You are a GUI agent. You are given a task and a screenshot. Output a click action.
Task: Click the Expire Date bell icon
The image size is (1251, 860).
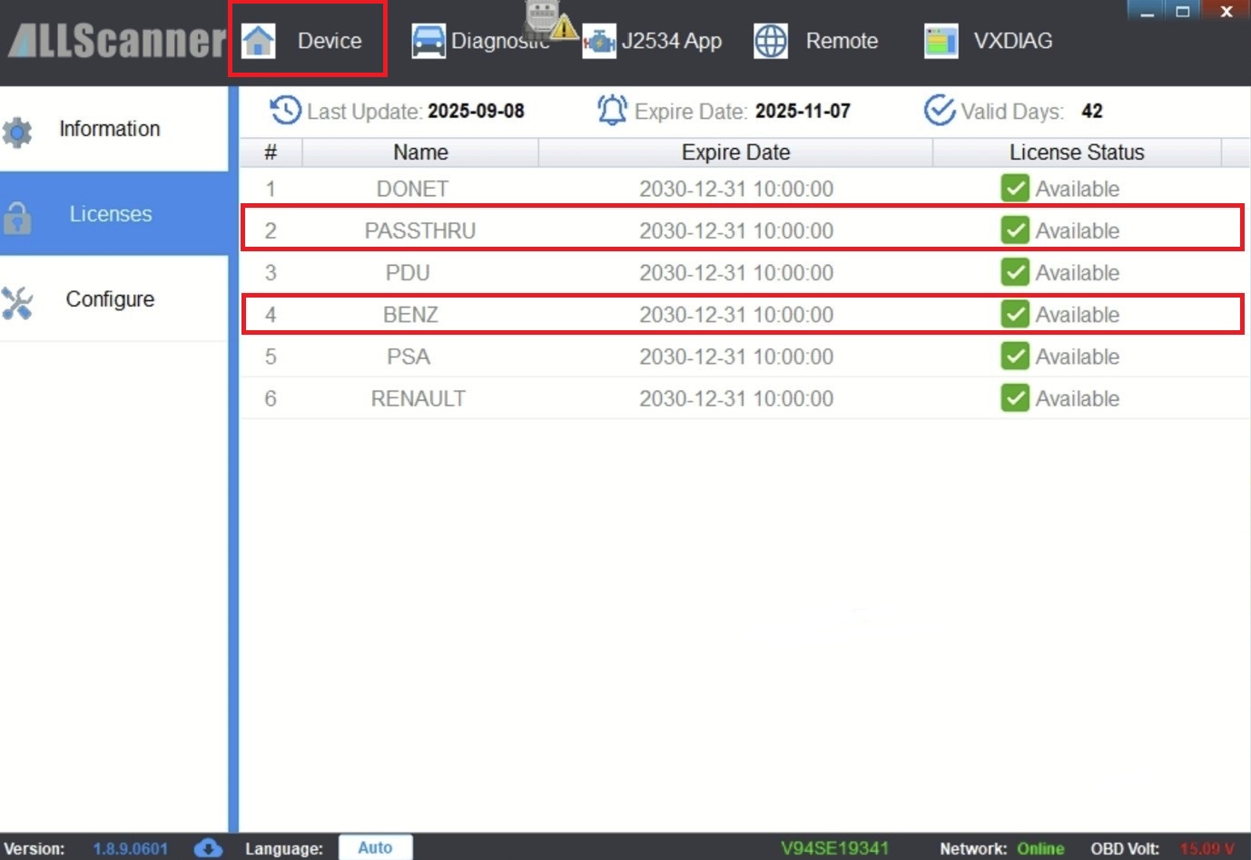[x=612, y=111]
